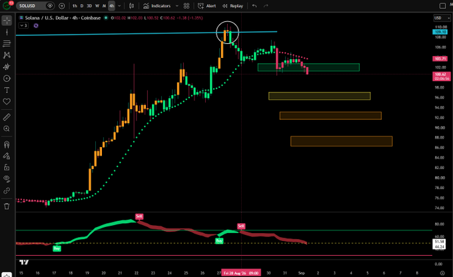Switch to the M timeframe

click(x=104, y=6)
